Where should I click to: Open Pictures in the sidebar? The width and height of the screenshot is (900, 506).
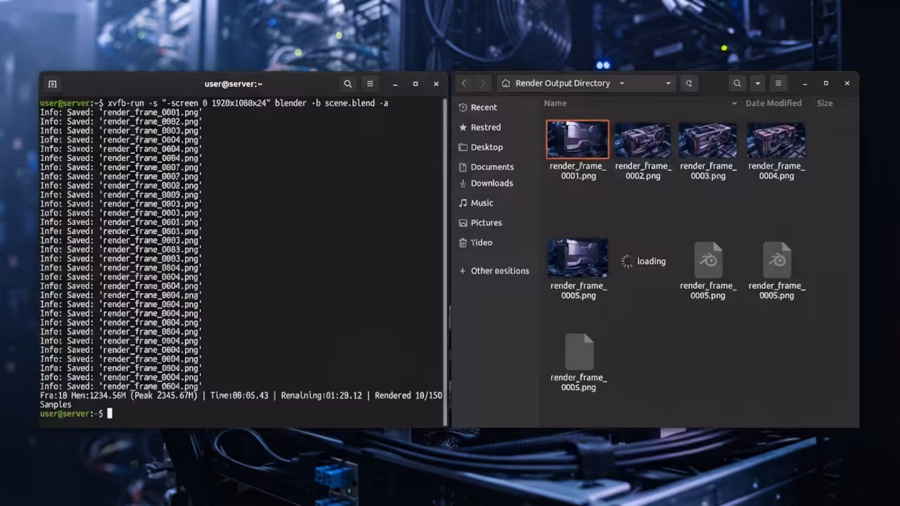coord(480,222)
